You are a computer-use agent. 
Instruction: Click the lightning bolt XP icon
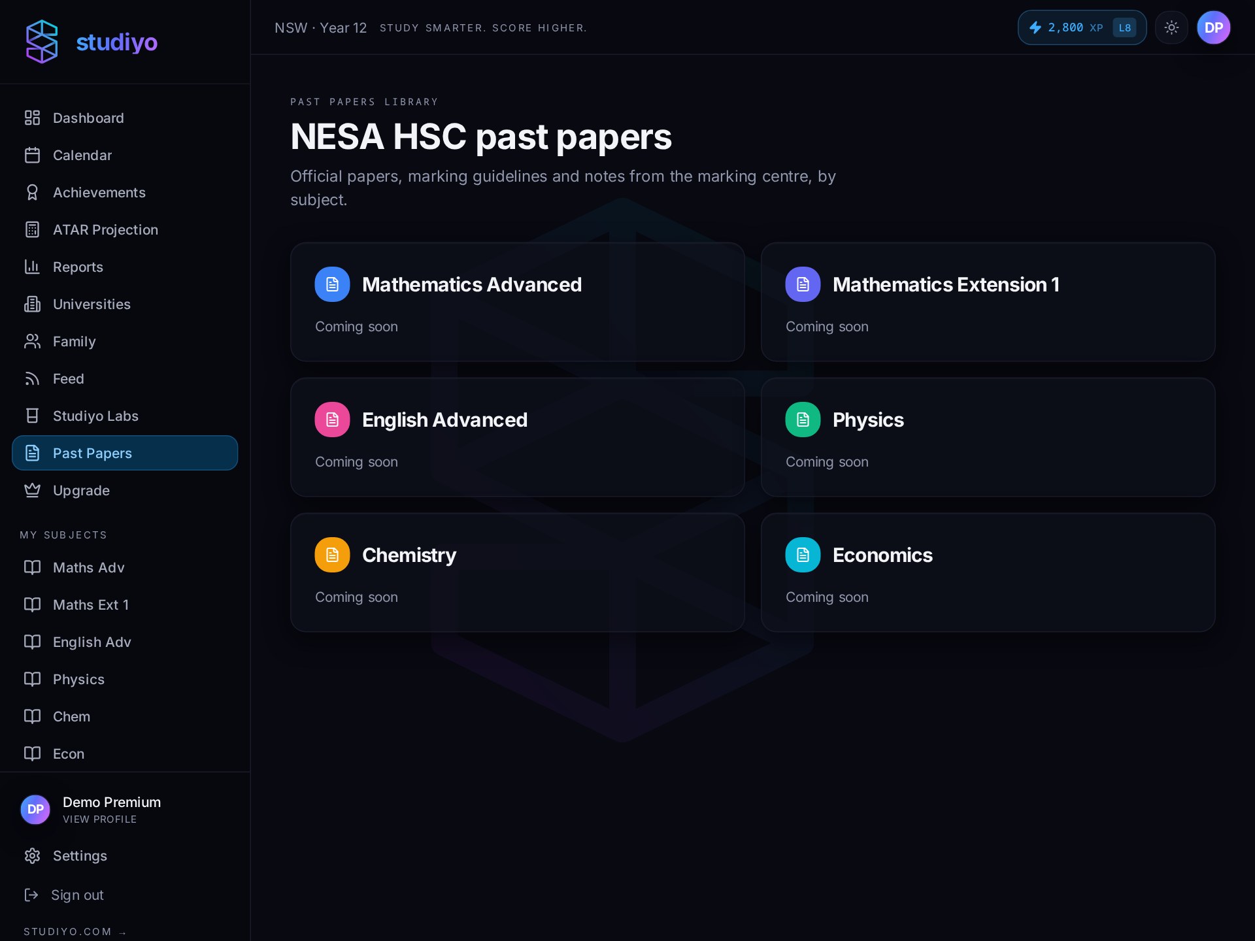pos(1035,27)
